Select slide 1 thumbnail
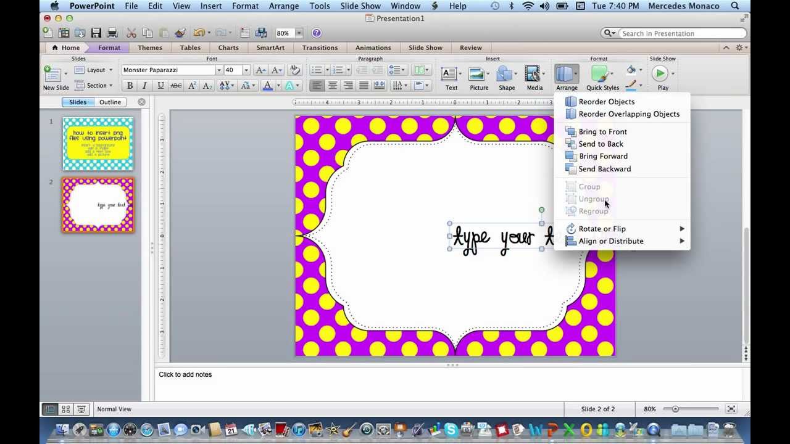The height and width of the screenshot is (444, 790). pyautogui.click(x=98, y=144)
